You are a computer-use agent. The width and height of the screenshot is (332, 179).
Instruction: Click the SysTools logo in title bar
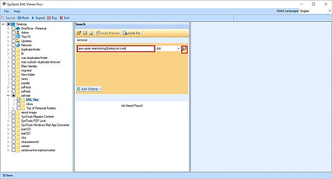pyautogui.click(x=3, y=4)
